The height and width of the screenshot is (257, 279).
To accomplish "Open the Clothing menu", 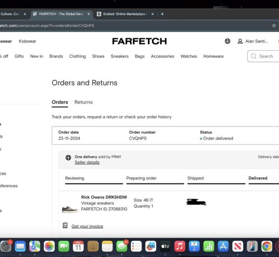I will click(77, 56).
